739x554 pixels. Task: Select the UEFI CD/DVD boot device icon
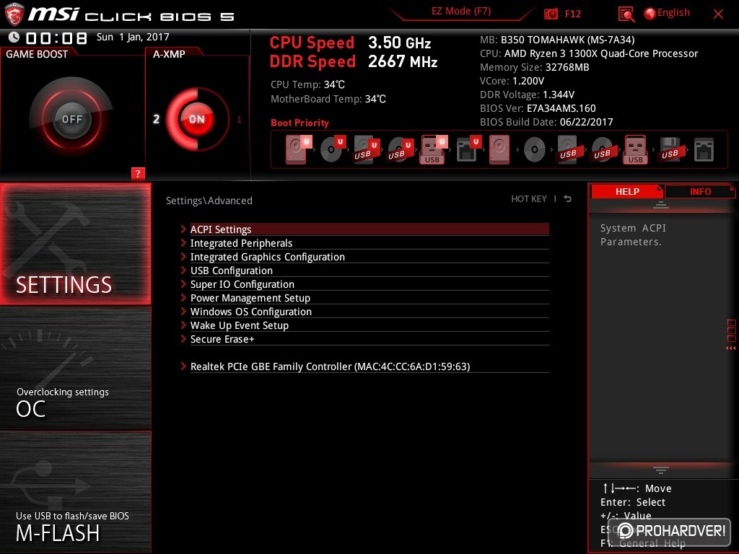[333, 149]
